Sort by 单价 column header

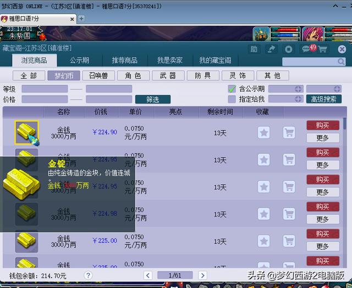pos(136,112)
